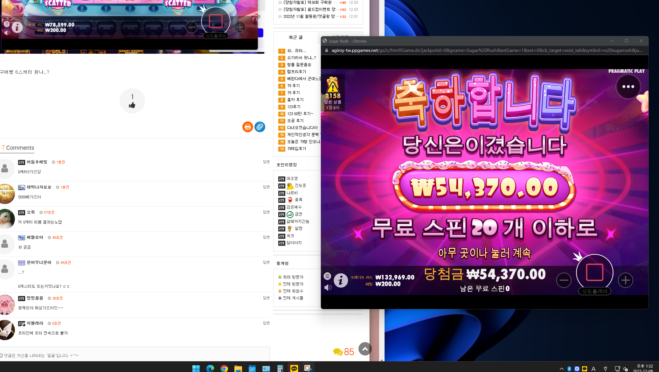
Task: Open Snipping Tool from the taskbar
Action: pos(308,368)
